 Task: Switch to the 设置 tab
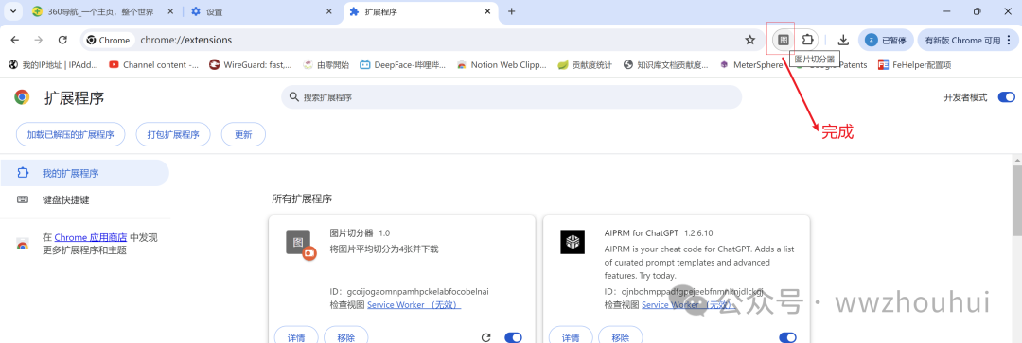point(261,11)
